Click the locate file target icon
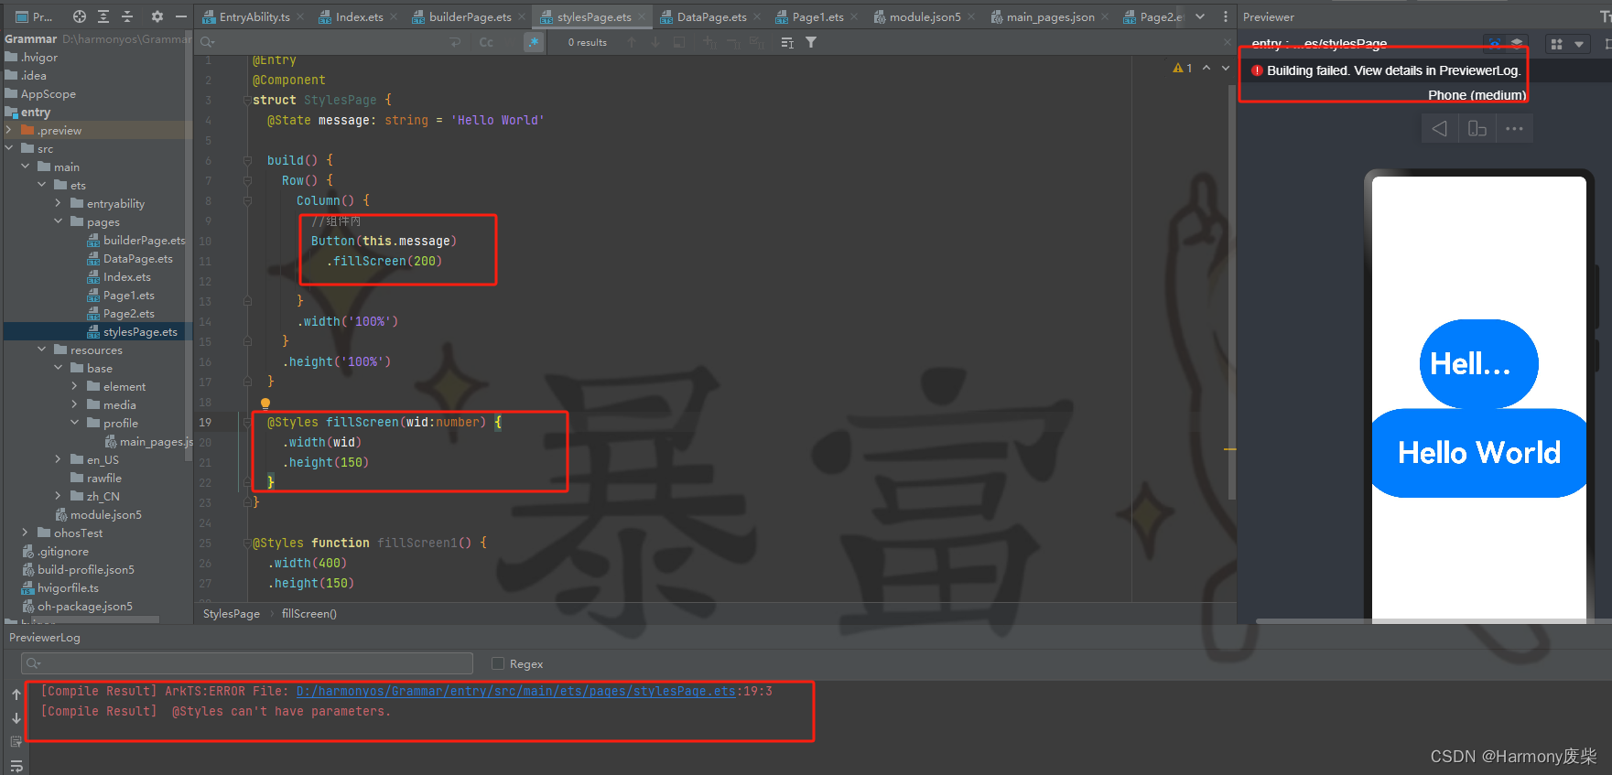 (x=80, y=16)
